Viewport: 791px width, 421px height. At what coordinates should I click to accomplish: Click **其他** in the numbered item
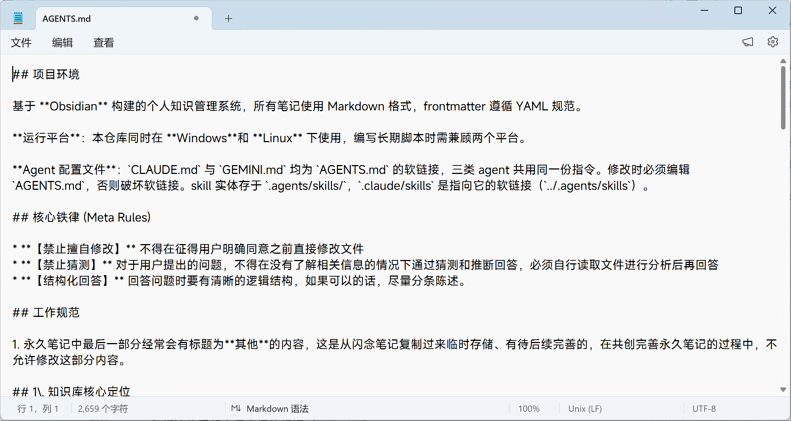point(247,344)
